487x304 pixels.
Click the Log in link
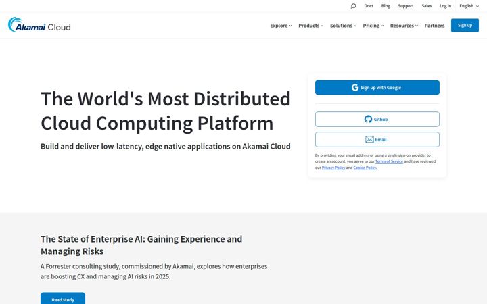445,6
